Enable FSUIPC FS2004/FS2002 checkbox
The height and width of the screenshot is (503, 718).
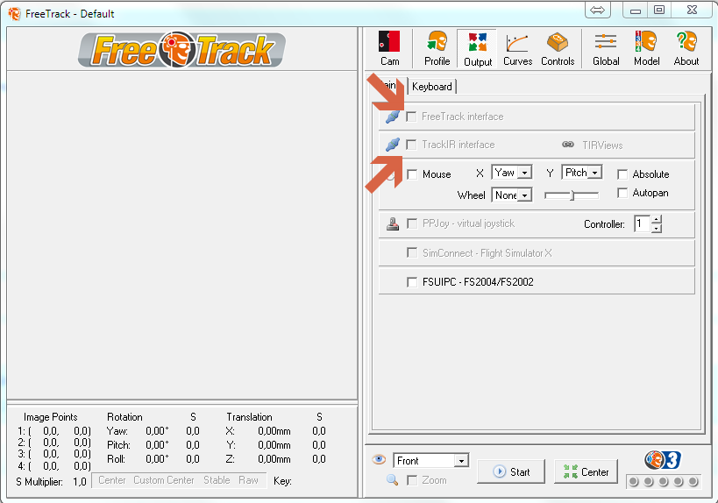(x=412, y=282)
